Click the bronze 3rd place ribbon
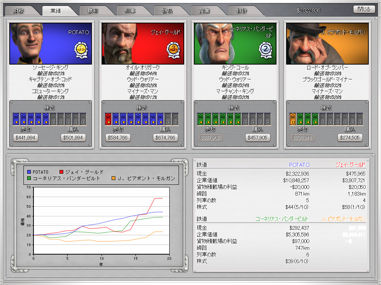 (173, 50)
